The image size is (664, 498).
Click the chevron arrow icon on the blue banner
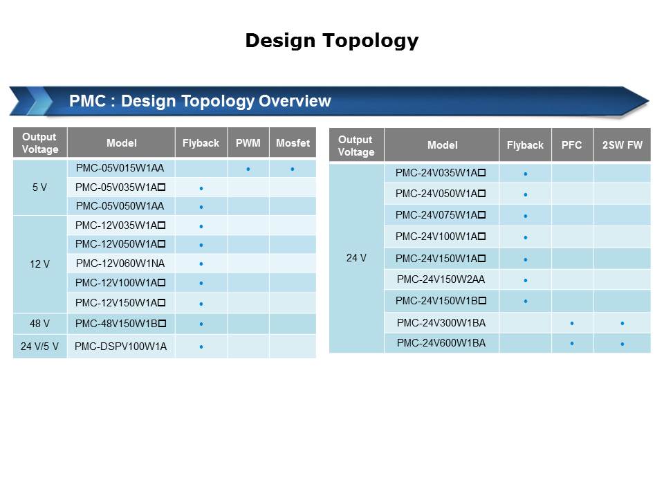tap(35, 101)
